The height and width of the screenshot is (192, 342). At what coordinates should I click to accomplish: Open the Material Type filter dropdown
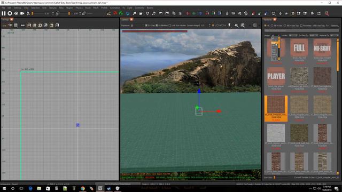click(335, 35)
